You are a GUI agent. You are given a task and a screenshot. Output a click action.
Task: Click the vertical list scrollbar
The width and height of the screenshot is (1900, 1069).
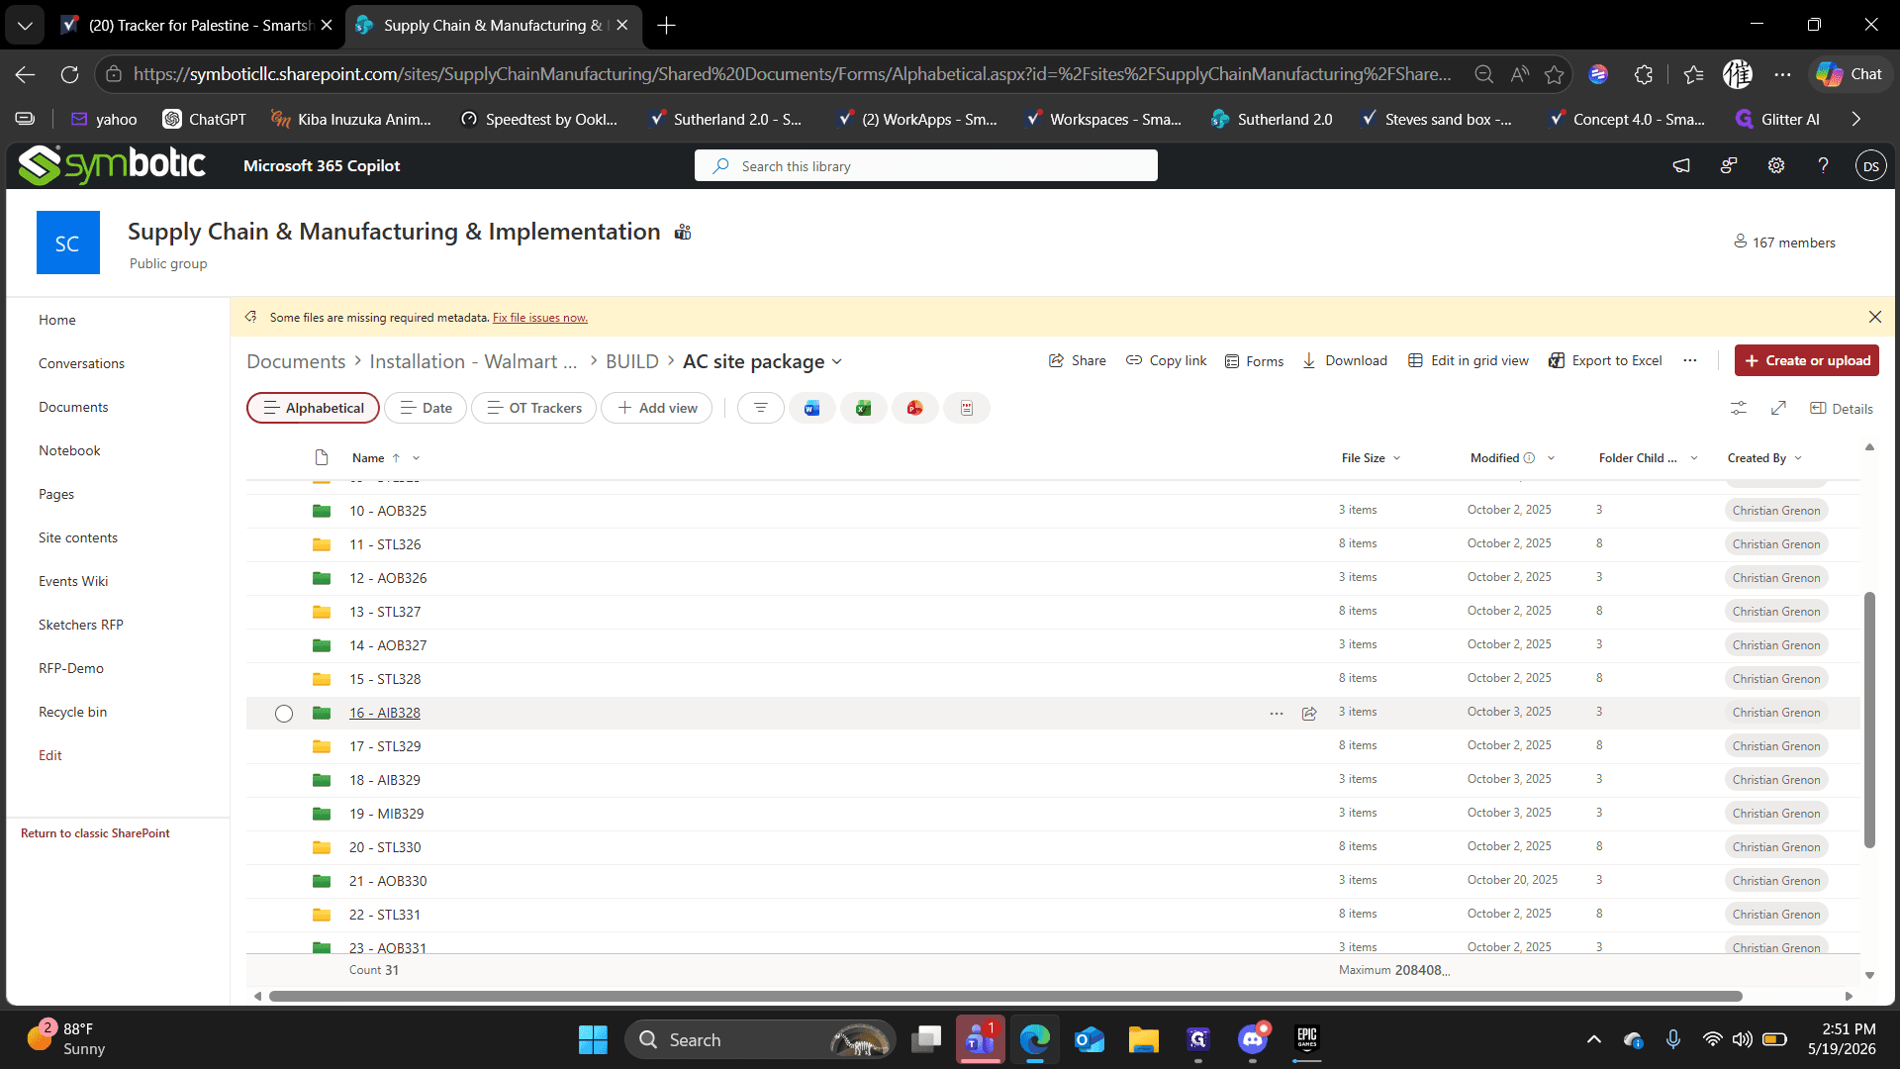[x=1869, y=720]
